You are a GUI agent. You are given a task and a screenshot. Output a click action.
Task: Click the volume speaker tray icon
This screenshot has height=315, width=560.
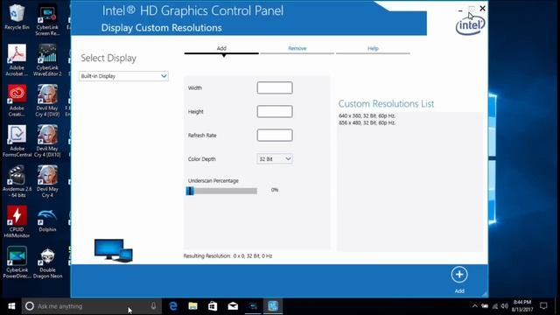[x=504, y=306]
